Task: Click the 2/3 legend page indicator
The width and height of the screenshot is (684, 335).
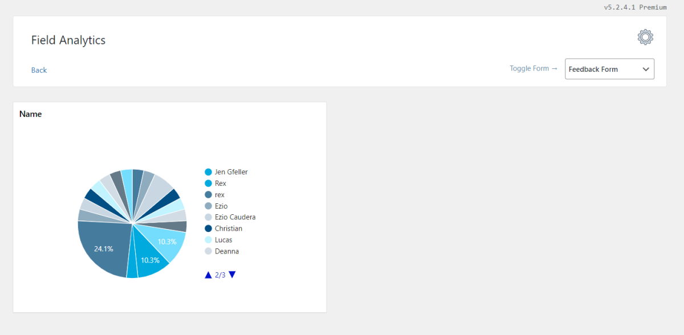Action: coord(220,275)
